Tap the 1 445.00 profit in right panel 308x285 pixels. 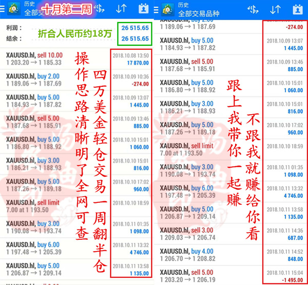[294, 48]
